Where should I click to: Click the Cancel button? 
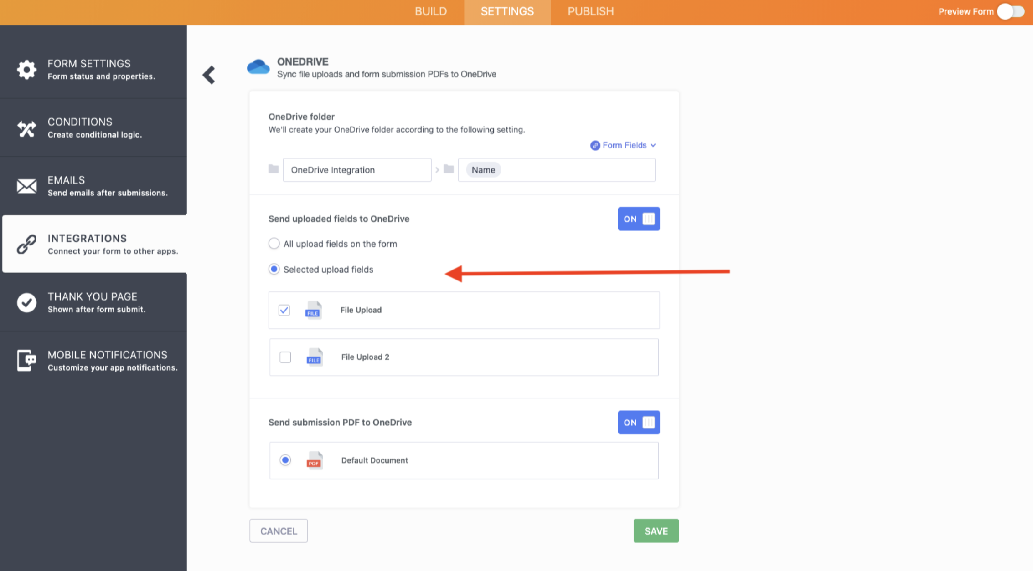[x=279, y=531]
